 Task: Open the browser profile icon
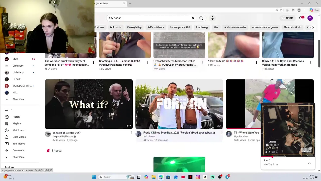(x=299, y=10)
